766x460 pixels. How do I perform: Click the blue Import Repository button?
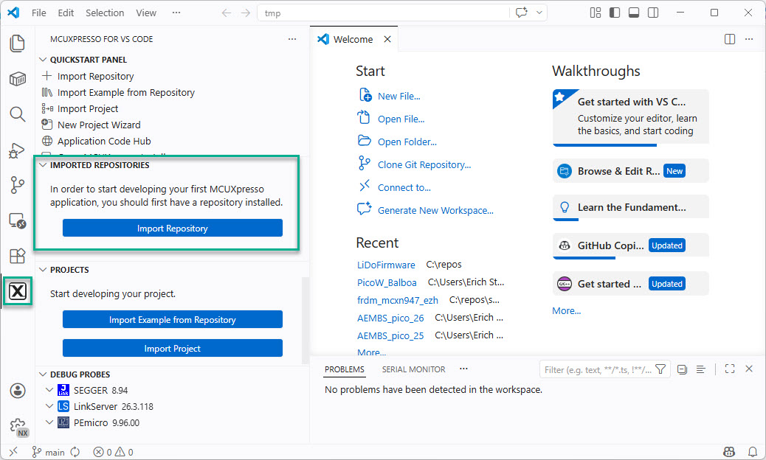(172, 229)
